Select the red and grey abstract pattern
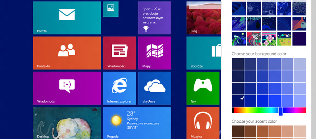The width and height of the screenshot is (316, 139). pyautogui.click(x=254, y=39)
